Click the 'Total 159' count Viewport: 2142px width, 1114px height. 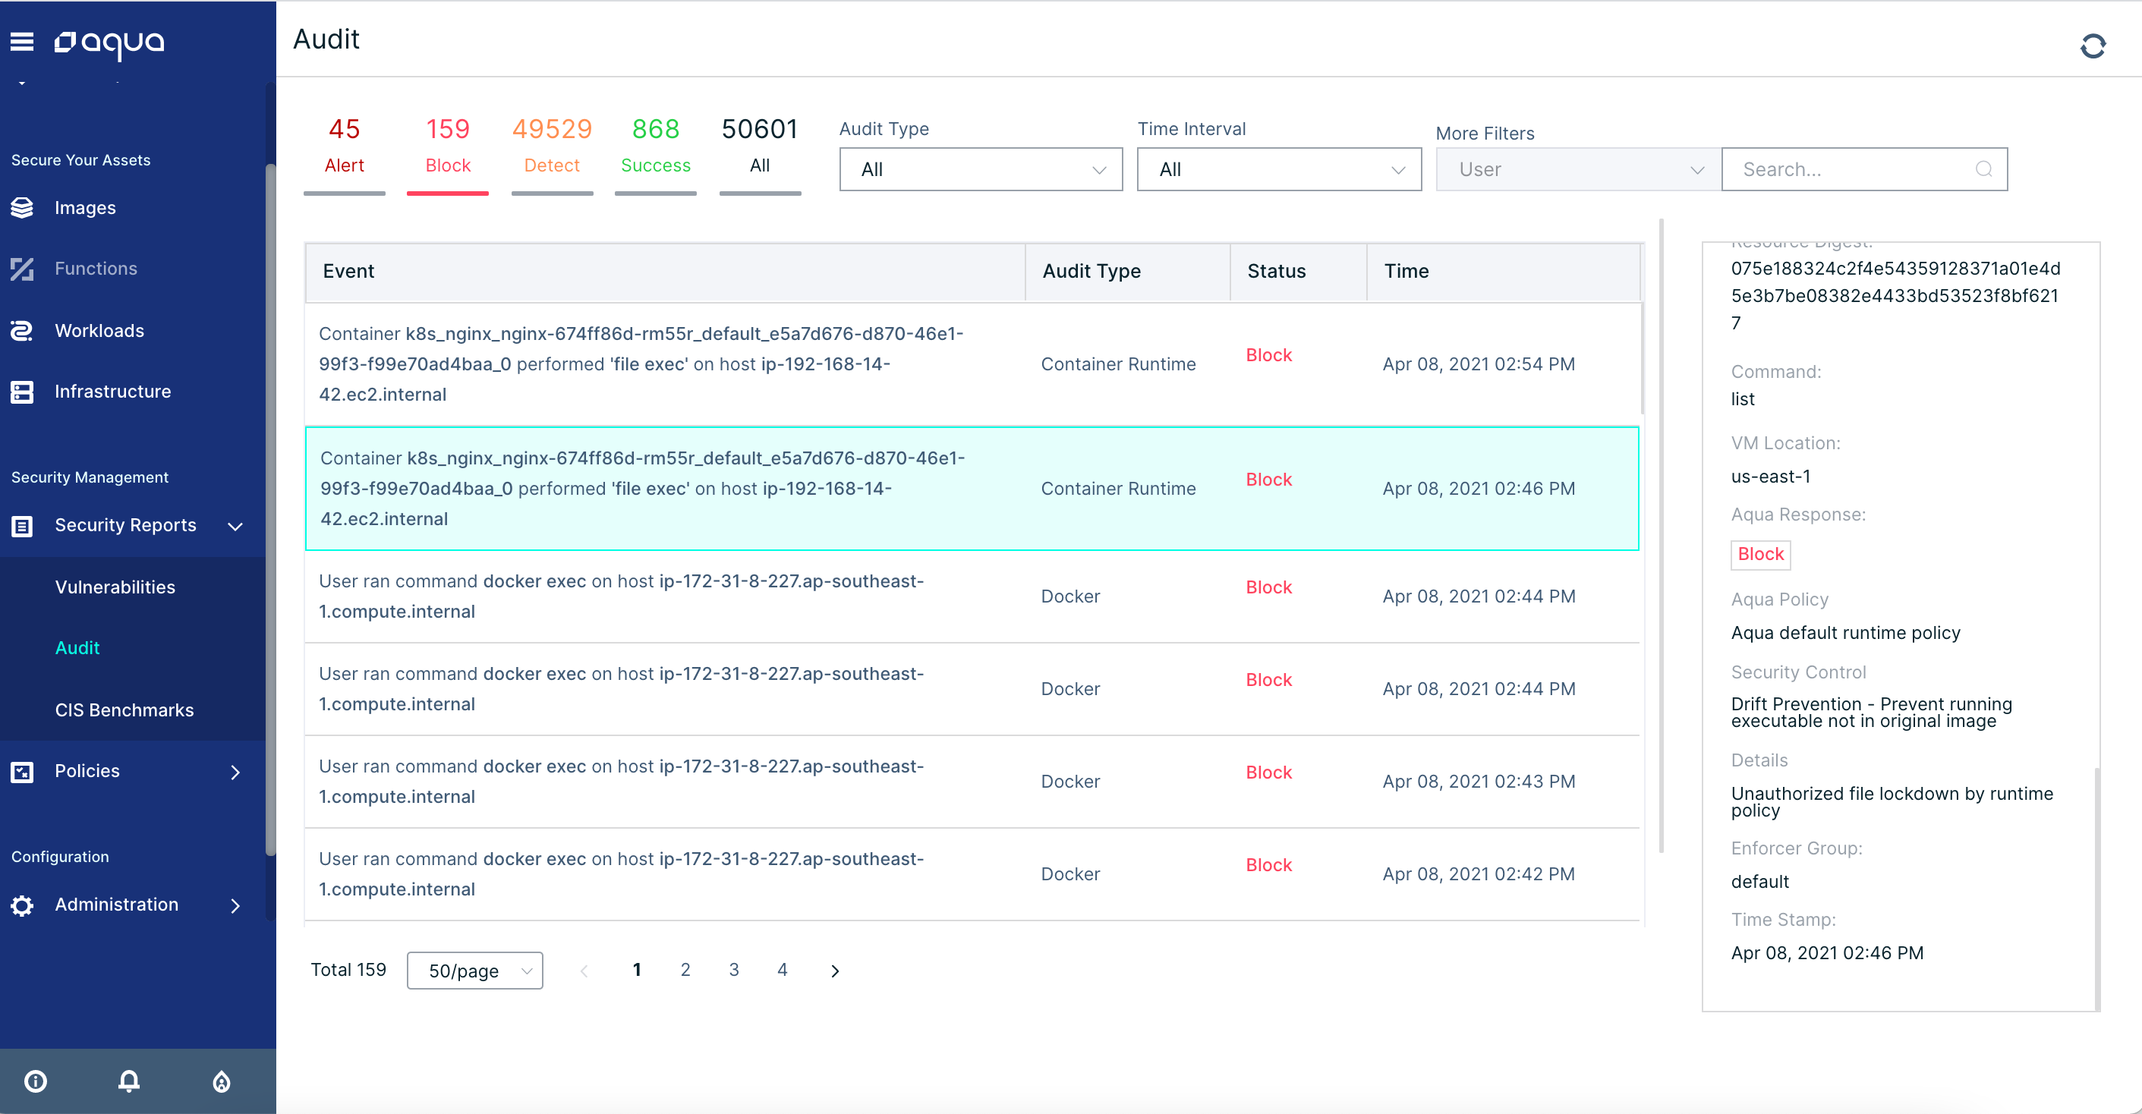[x=348, y=969]
